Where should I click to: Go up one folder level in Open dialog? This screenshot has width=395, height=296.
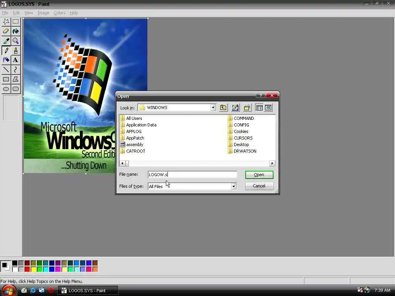pyautogui.click(x=223, y=108)
